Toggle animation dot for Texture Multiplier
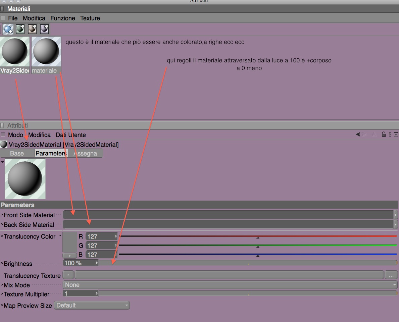The width and height of the screenshot is (399, 322). (2, 294)
